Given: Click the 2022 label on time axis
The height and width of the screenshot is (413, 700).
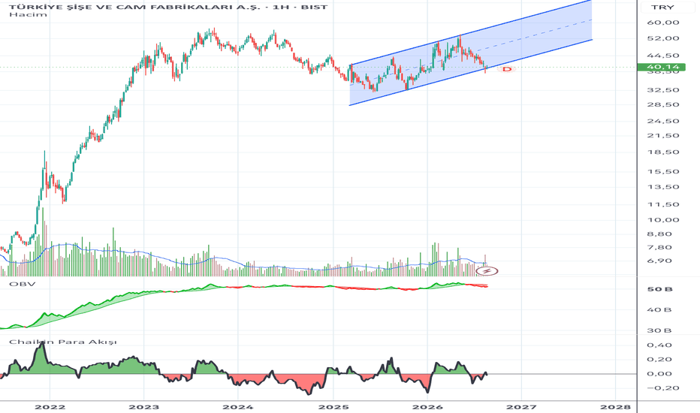Looking at the screenshot, I should coord(50,407).
